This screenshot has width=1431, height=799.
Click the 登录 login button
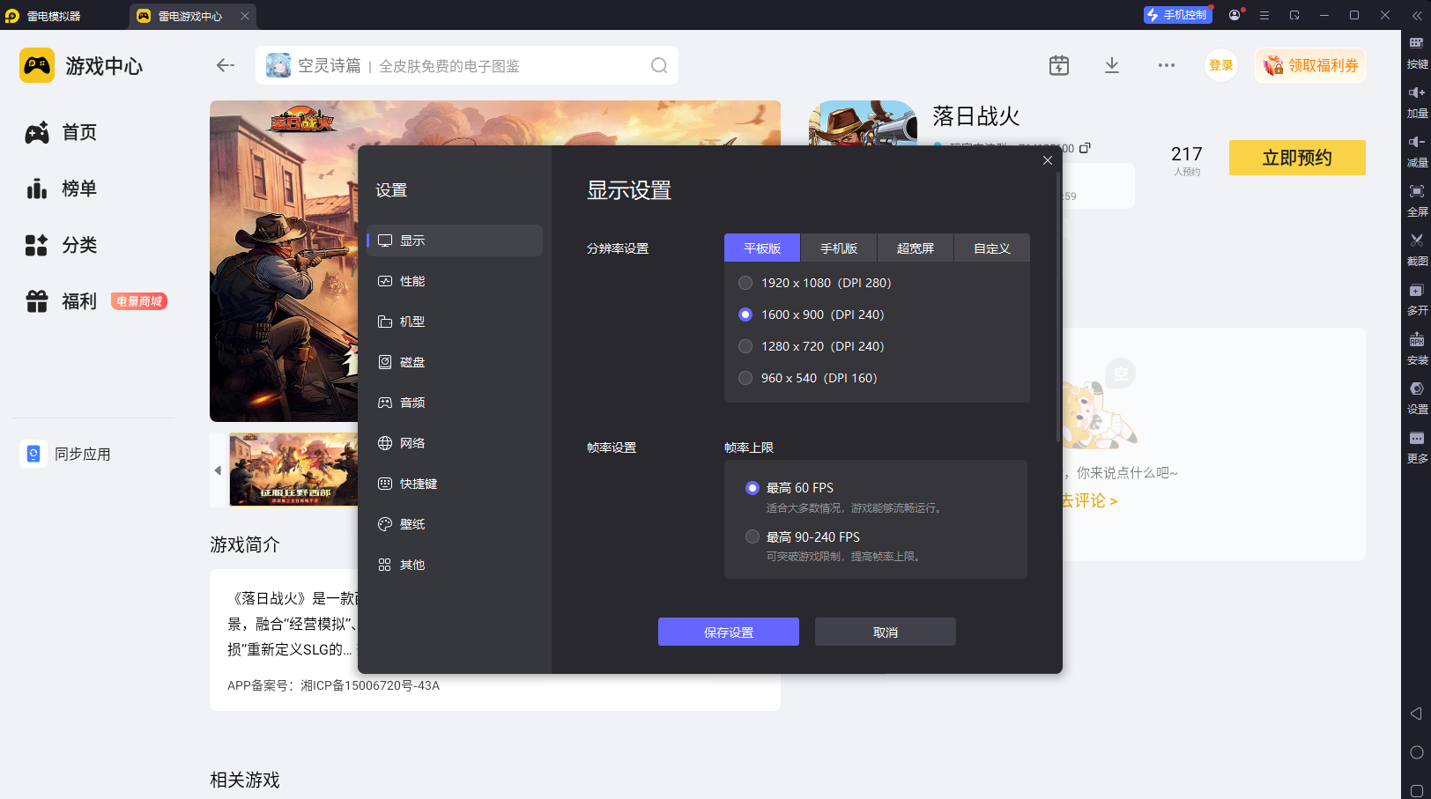1221,65
